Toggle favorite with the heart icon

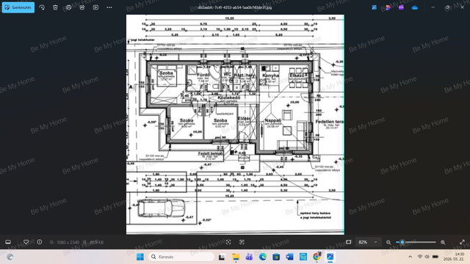26,242
